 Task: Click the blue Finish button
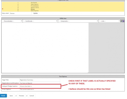click(x=3, y=96)
